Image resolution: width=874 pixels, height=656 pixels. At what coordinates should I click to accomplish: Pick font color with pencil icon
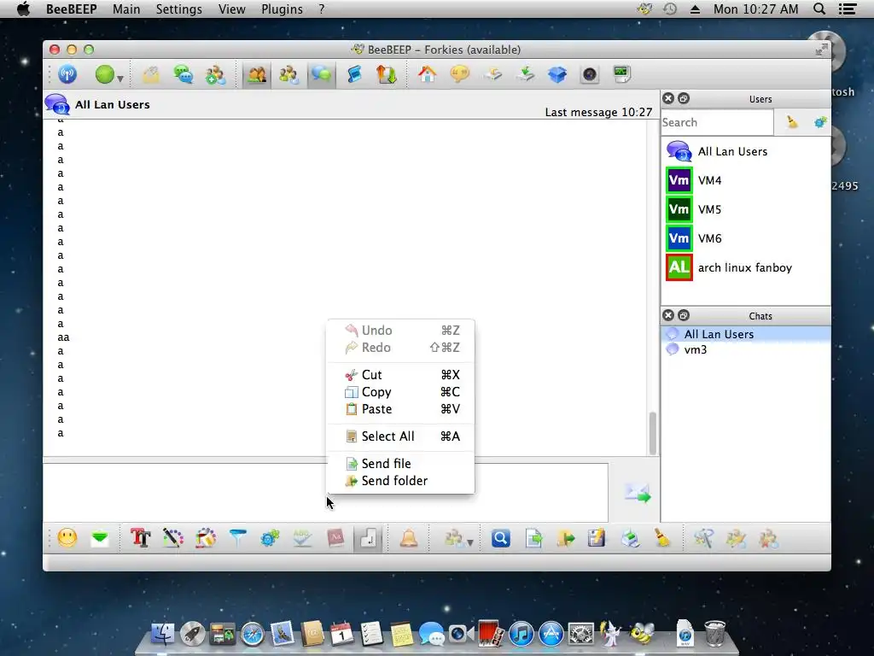(x=172, y=538)
